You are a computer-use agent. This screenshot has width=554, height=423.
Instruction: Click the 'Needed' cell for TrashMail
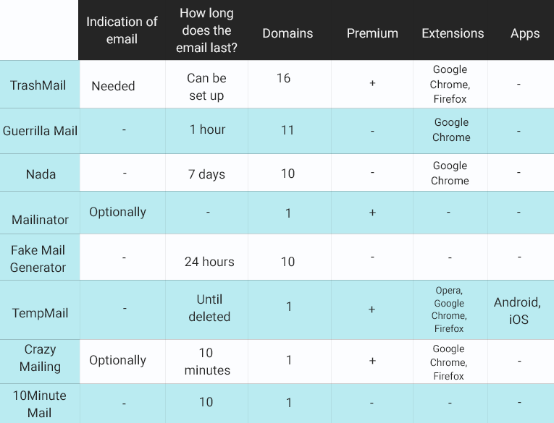(113, 86)
